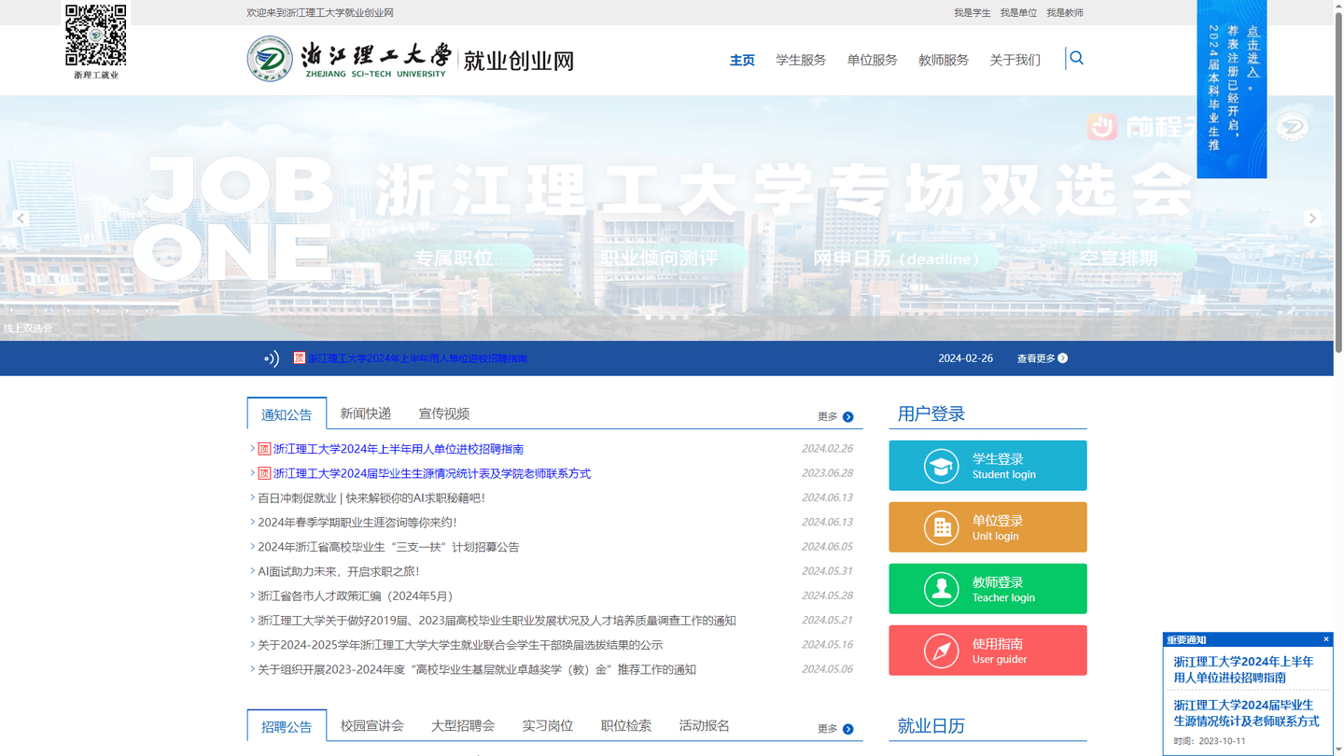Switch to the 通知公告 tab

pos(287,414)
